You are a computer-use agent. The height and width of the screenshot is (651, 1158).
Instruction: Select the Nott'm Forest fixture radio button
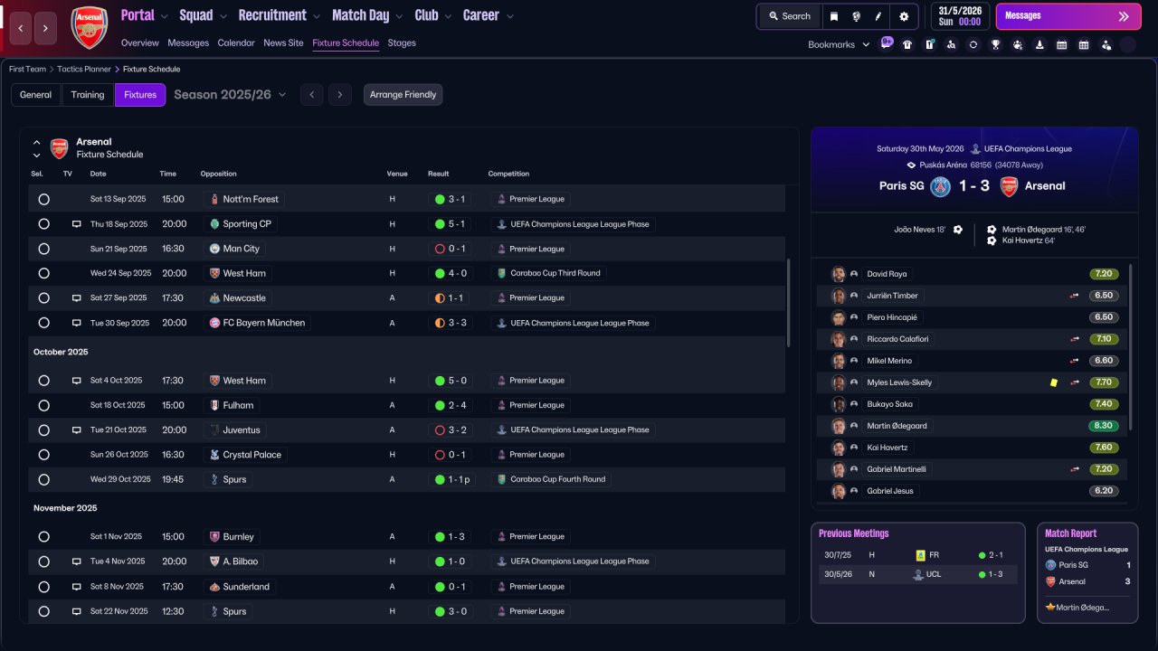coord(43,199)
